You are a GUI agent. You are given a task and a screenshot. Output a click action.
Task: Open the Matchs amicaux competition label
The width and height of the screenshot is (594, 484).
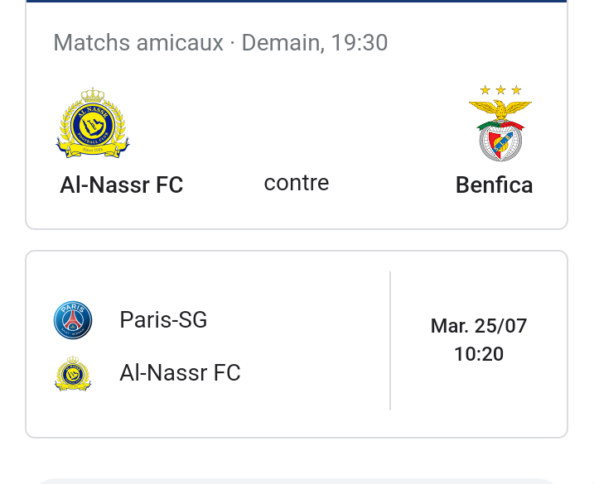[138, 43]
